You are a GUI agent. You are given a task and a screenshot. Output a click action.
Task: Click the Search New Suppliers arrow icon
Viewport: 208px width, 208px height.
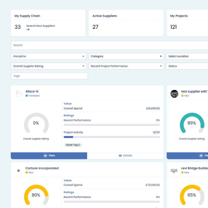coord(28,29)
